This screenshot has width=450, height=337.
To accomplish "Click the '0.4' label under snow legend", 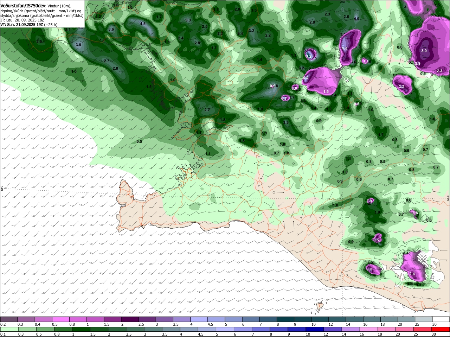I will click(x=38, y=324).
